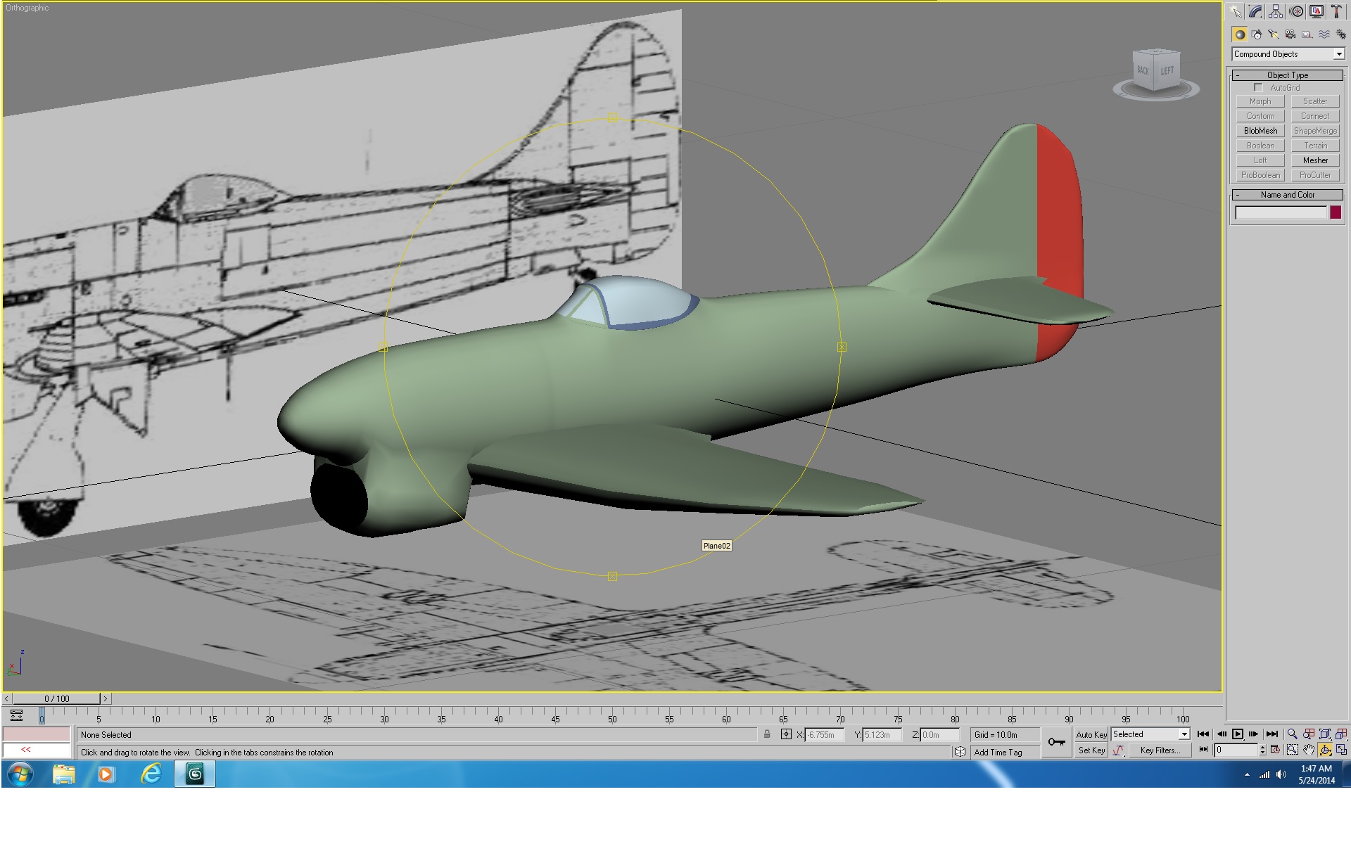
Task: Click the BlobMesh object button
Action: [x=1260, y=131]
